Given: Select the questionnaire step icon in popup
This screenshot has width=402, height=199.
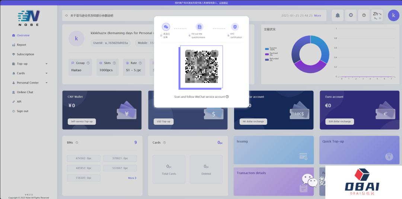Looking at the screenshot, I should click(200, 27).
